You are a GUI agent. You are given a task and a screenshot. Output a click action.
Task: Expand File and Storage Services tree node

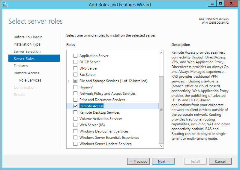(69, 81)
